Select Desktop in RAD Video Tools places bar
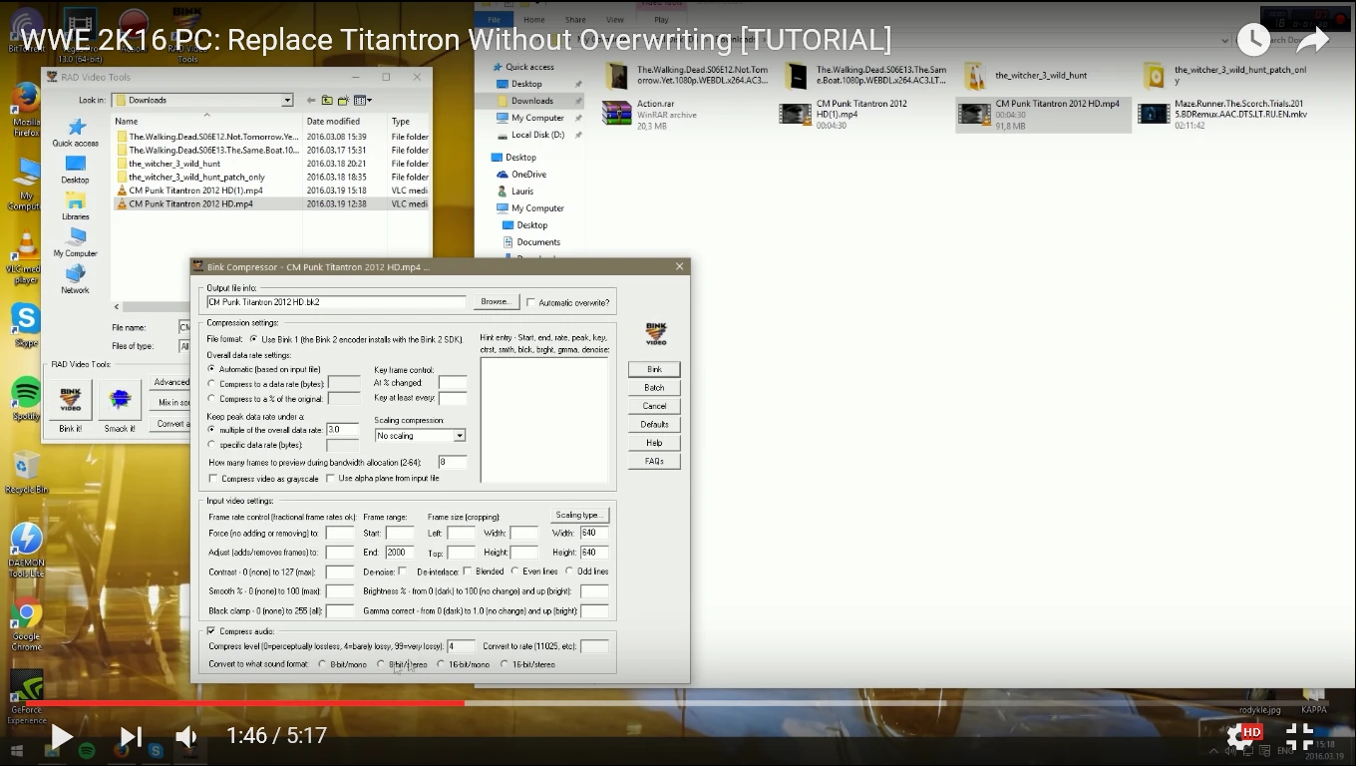 point(76,170)
